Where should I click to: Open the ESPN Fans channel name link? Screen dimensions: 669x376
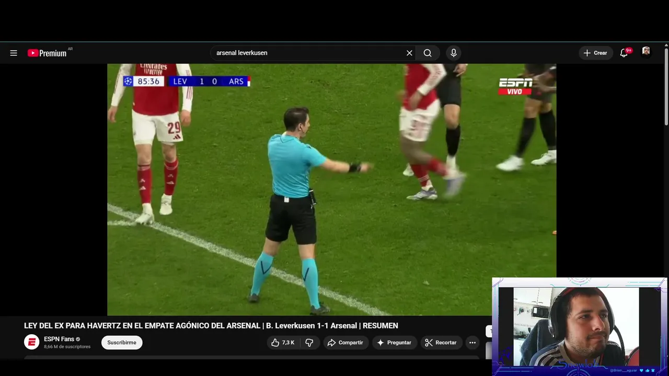coord(59,339)
